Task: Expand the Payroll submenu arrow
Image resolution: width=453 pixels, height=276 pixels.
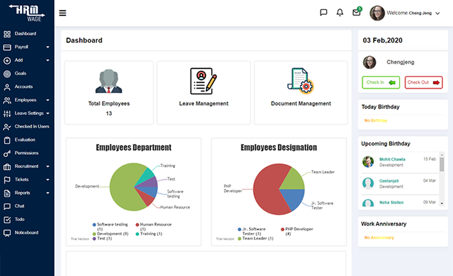Action: [x=48, y=47]
